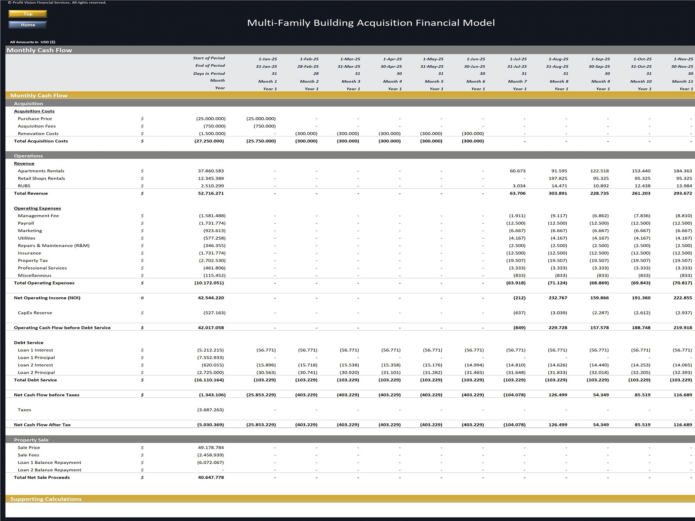The image size is (695, 521).
Task: Select the 303.891 total revenue Month 8
Action: pos(558,193)
